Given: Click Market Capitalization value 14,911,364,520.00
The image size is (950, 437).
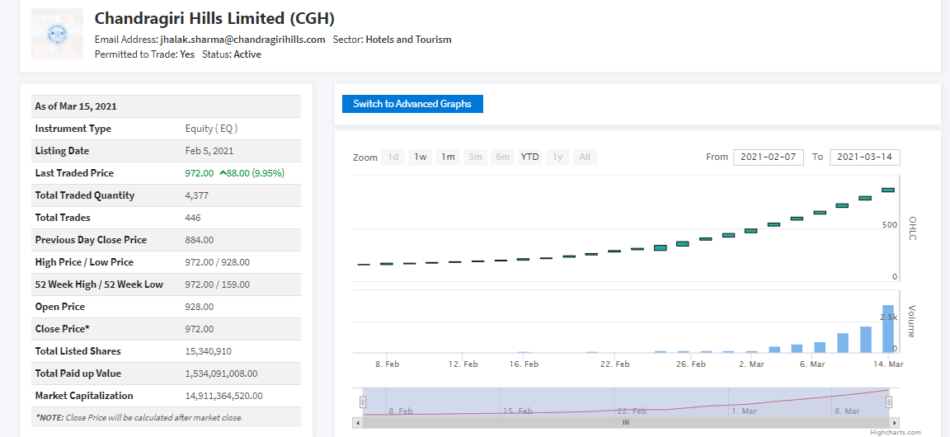Looking at the screenshot, I should pos(223,396).
